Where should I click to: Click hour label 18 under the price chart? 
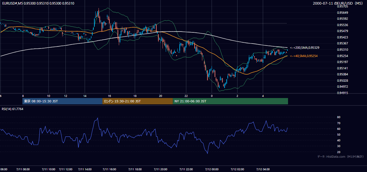point(135,96)
